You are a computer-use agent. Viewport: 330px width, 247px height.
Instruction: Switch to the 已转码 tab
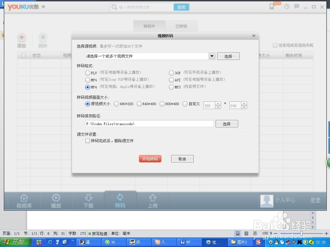coord(181,26)
